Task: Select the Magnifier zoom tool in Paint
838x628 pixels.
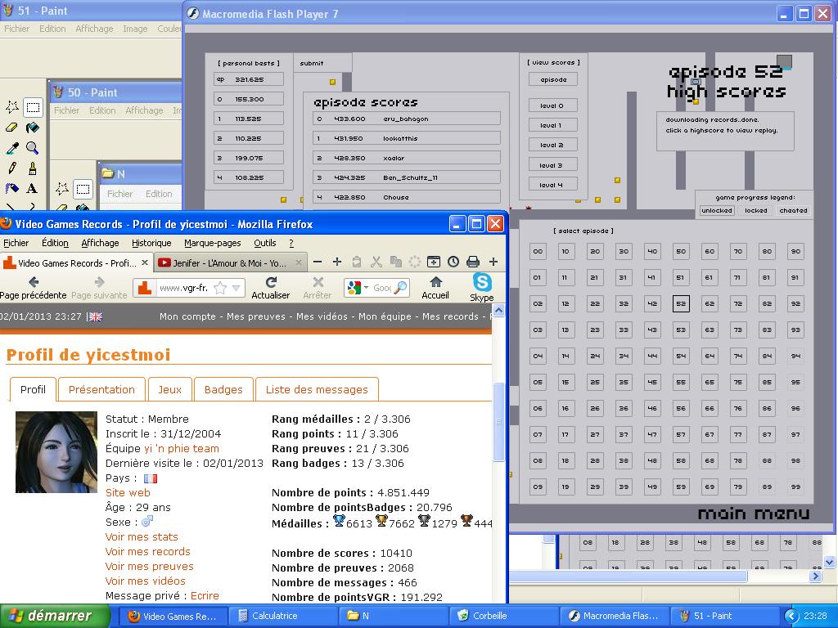Action: coord(33,148)
